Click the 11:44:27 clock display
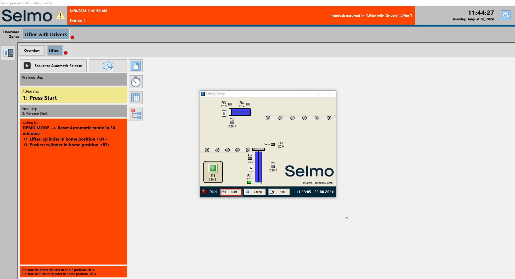The image size is (515, 279). coord(481,13)
